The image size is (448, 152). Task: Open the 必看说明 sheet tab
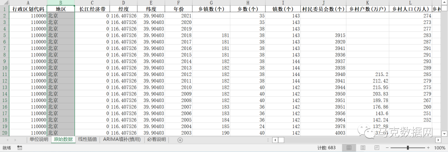pos(156,140)
